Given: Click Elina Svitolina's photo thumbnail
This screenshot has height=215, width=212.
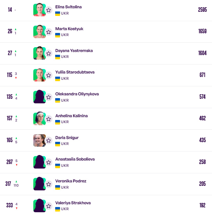Looking at the screenshot, I should coord(39,10).
